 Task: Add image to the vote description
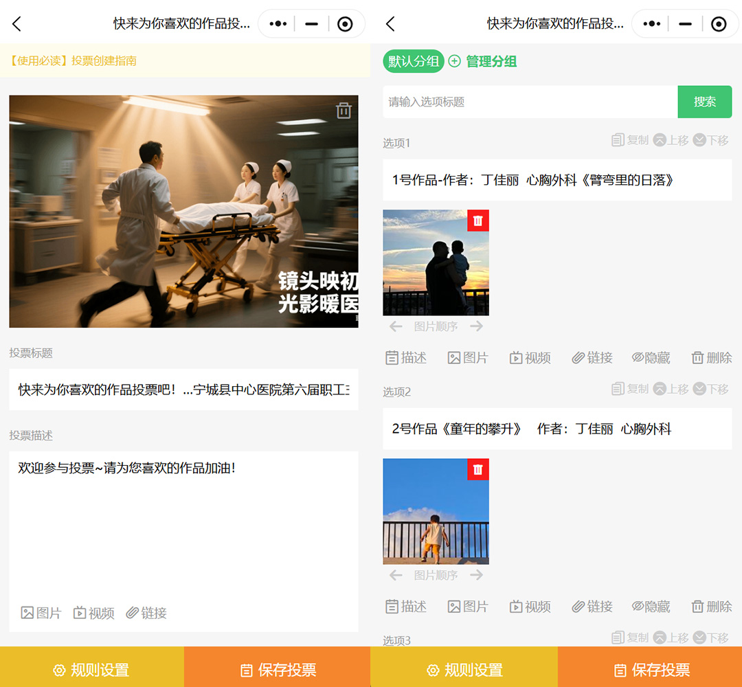pyautogui.click(x=41, y=613)
